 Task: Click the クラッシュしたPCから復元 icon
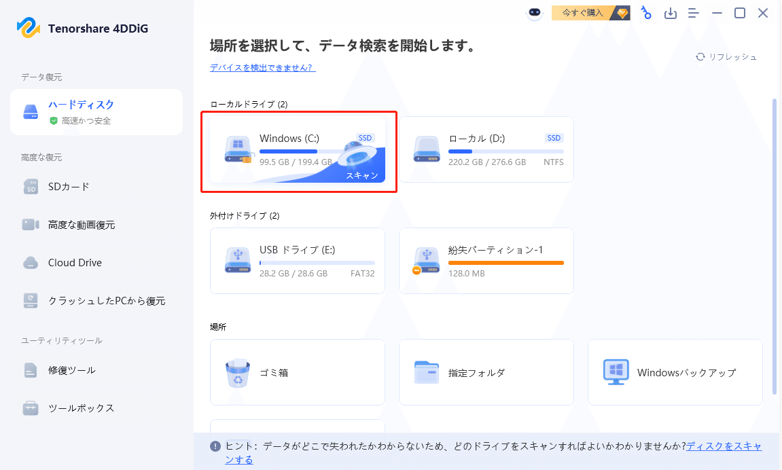coord(31,300)
